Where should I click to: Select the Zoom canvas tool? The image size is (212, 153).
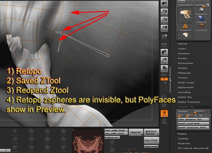[x=164, y=12]
